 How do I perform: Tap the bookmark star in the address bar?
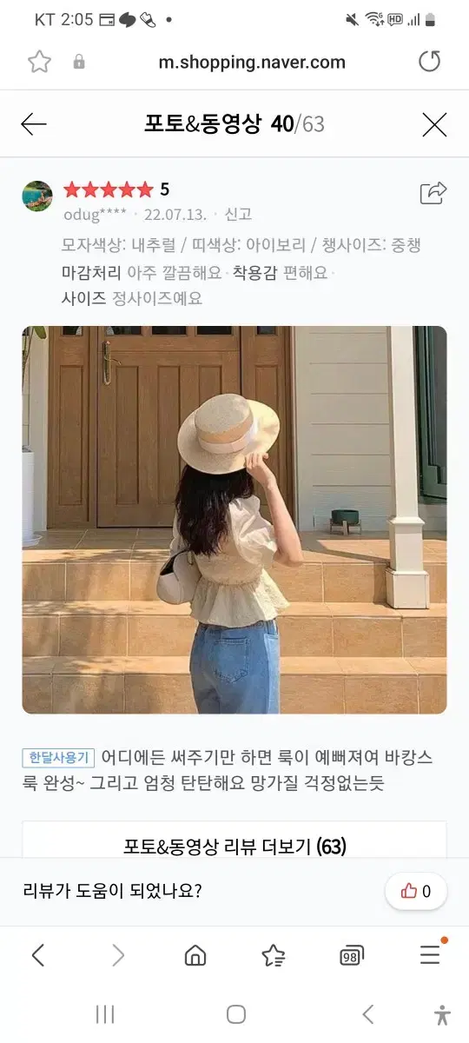point(39,62)
